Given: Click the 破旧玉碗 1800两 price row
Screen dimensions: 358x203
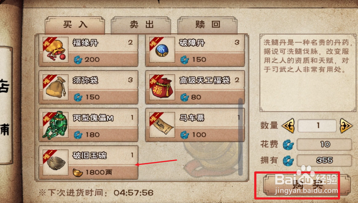Looking at the screenshot, I should point(103,172).
